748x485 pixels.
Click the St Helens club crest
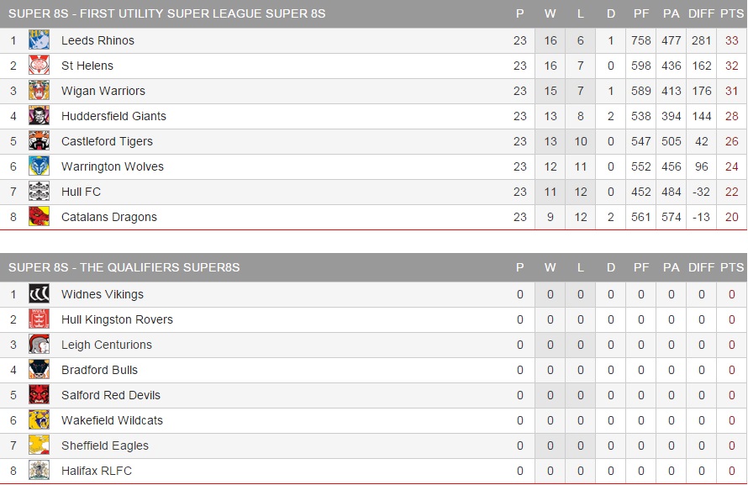[x=39, y=66]
